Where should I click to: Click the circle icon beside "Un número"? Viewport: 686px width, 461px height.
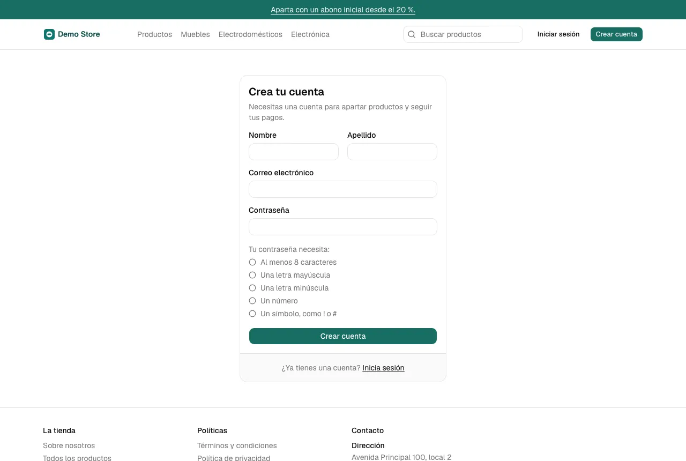pos(252,301)
